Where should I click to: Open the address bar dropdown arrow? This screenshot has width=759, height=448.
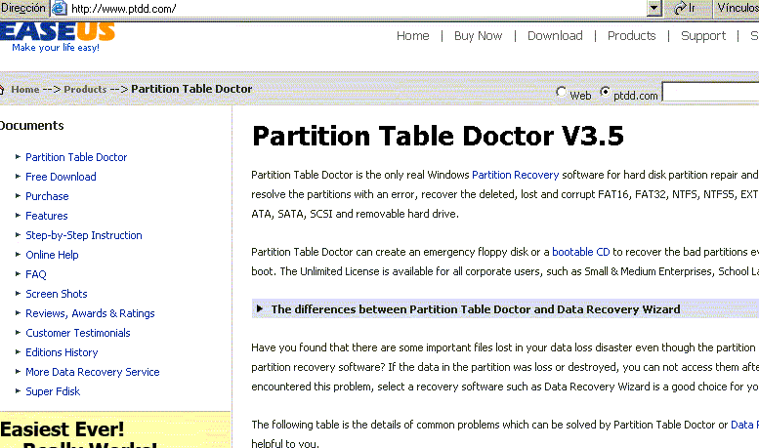[654, 8]
